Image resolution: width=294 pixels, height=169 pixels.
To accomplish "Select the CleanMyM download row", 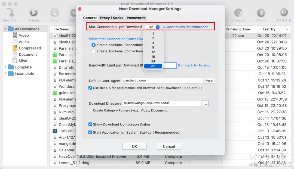I will tap(63, 125).
